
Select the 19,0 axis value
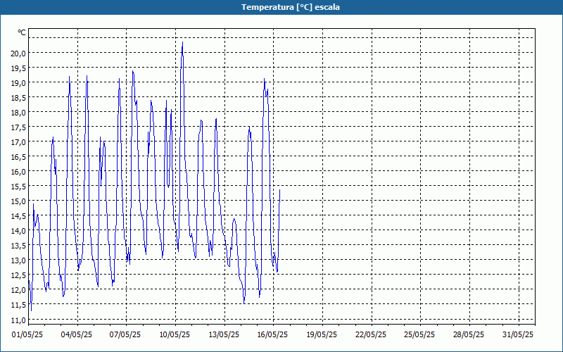click(x=19, y=83)
